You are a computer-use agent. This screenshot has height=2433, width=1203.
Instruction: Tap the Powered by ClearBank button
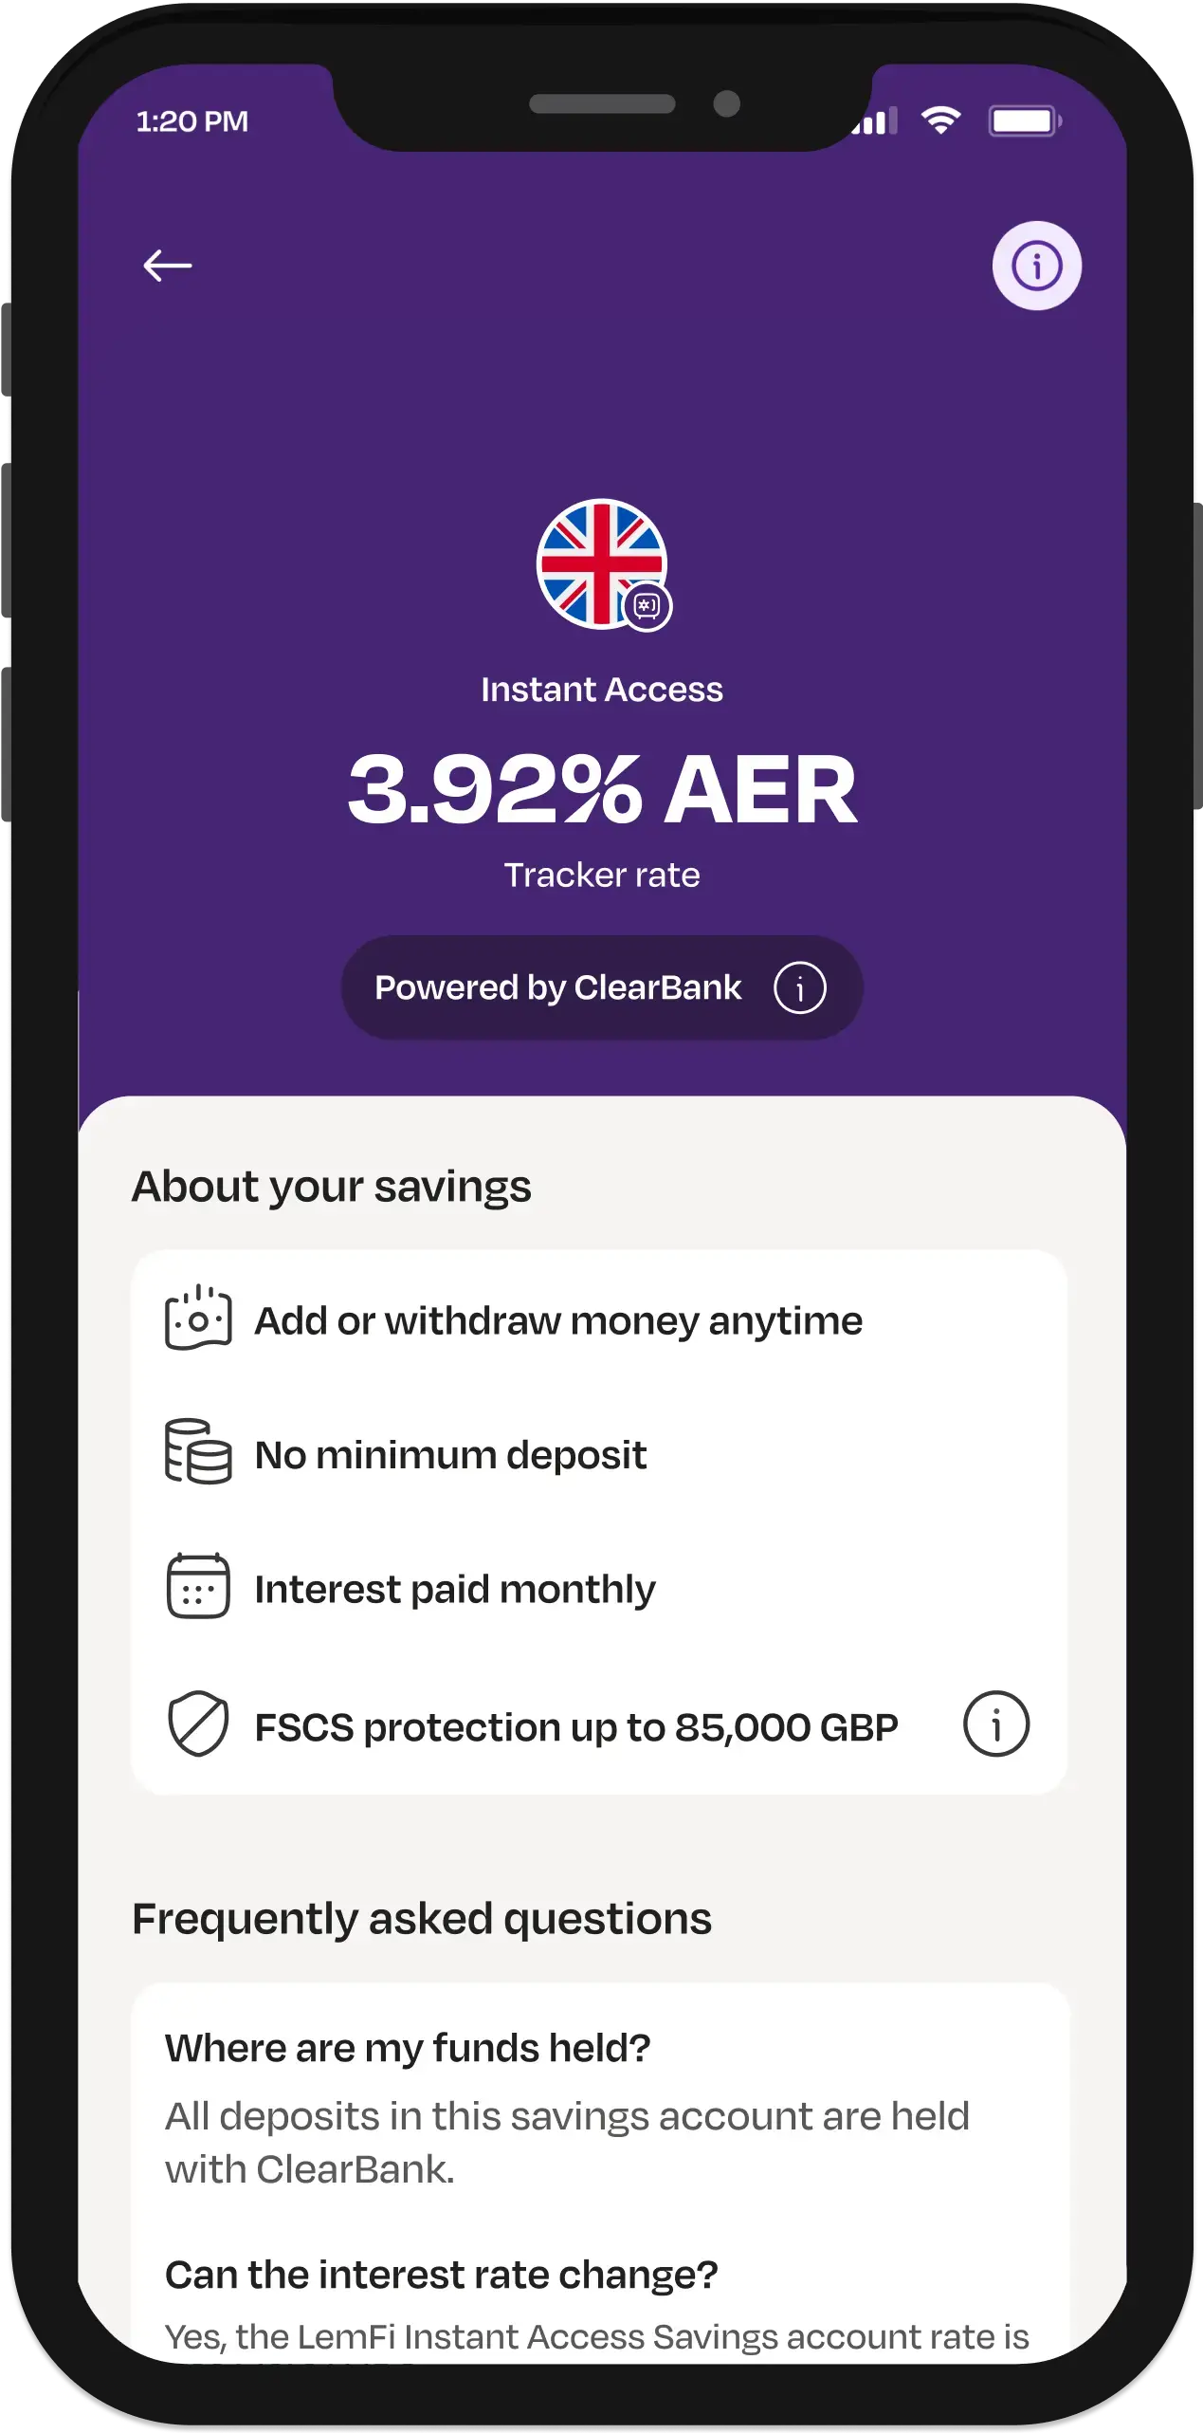click(601, 988)
